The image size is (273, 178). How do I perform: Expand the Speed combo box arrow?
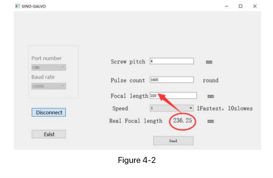pos(191,108)
